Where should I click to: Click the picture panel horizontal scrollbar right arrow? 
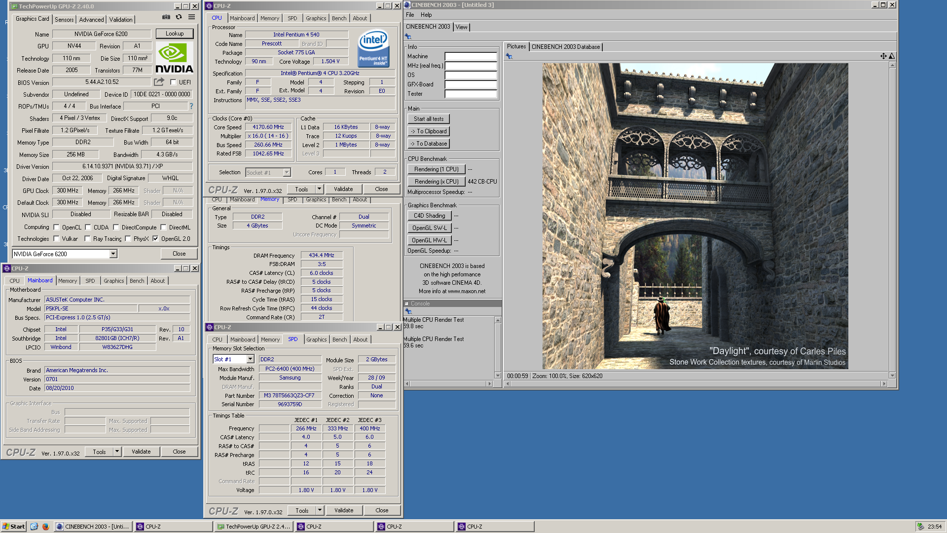(884, 383)
